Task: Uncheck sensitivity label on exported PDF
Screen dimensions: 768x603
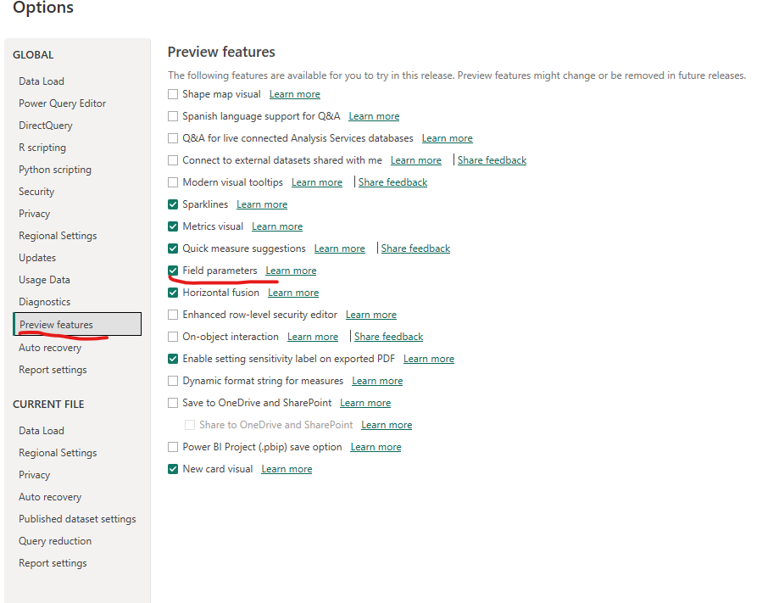Action: 172,359
